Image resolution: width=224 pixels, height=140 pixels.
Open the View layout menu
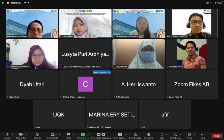(218, 3)
